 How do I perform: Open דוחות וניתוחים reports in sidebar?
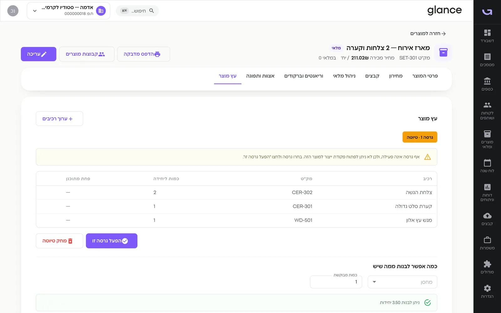pos(487,192)
